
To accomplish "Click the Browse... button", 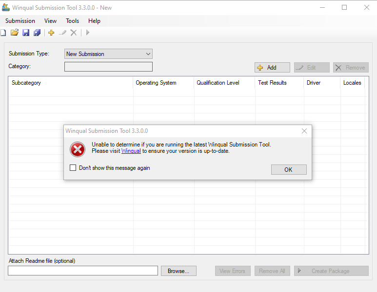I will coord(179,271).
